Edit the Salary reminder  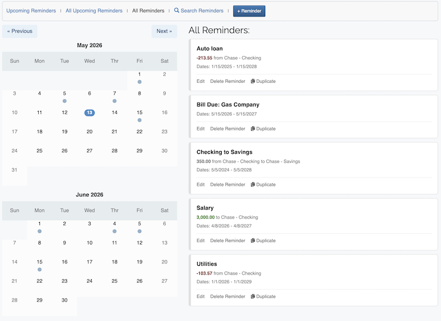pos(201,240)
